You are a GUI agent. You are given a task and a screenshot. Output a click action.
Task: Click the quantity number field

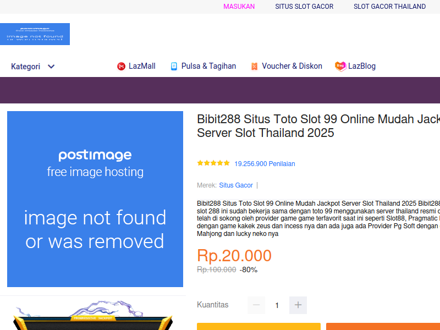tap(277, 305)
